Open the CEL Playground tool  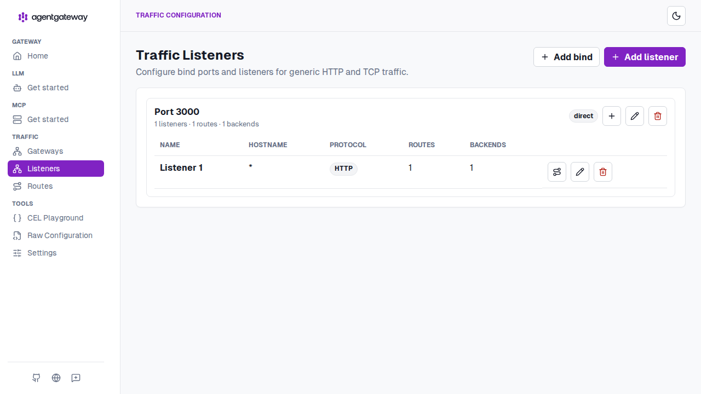[56, 218]
